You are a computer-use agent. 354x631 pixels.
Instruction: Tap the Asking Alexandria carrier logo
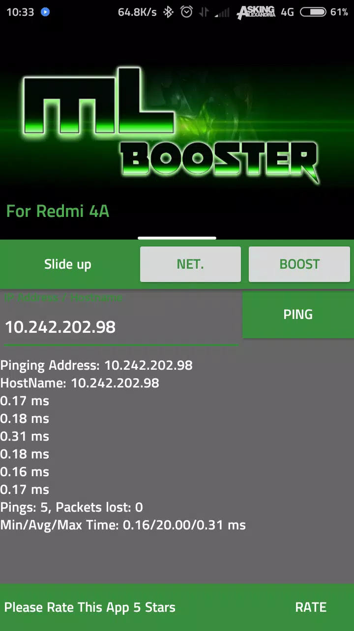tap(256, 12)
